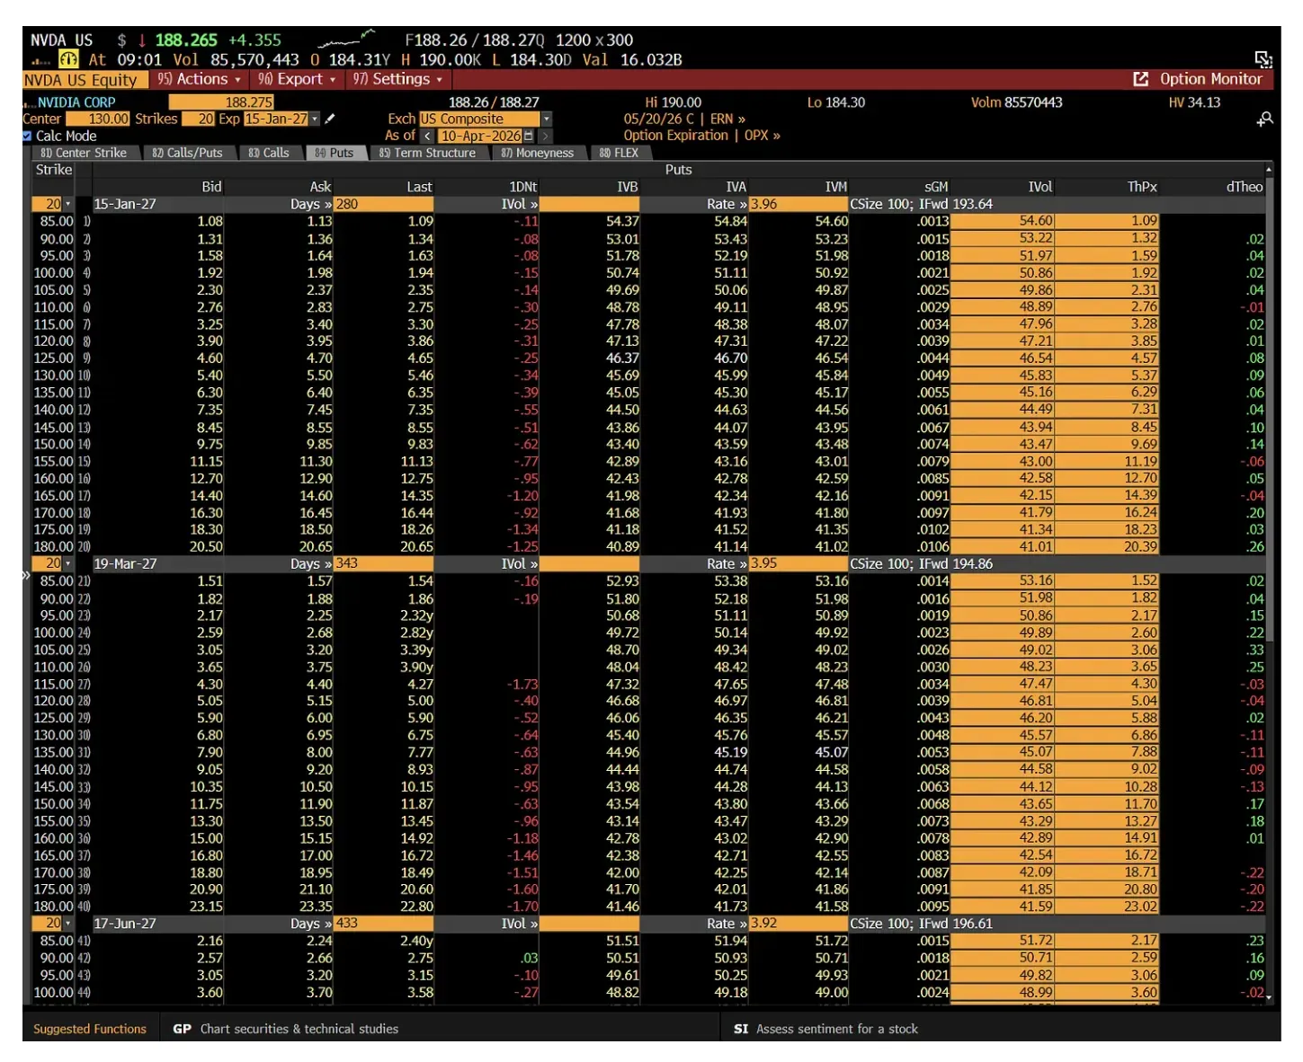This screenshot has width=1303, height=1062.
Task: Open the Exch US Composite exchange dropdown
Action: click(x=546, y=119)
